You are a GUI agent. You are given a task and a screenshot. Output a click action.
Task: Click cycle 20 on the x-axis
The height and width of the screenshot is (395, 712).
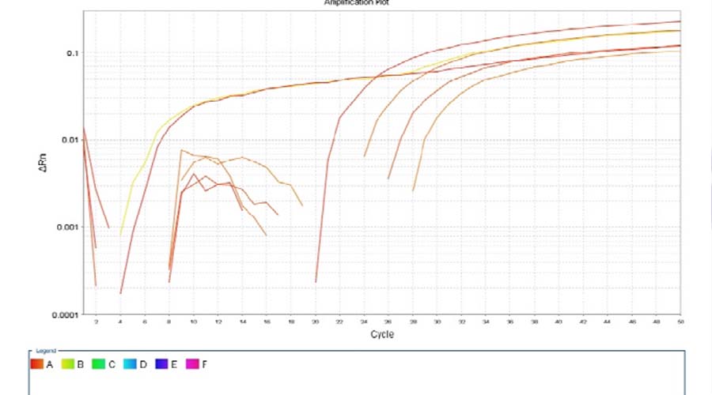pyautogui.click(x=316, y=322)
